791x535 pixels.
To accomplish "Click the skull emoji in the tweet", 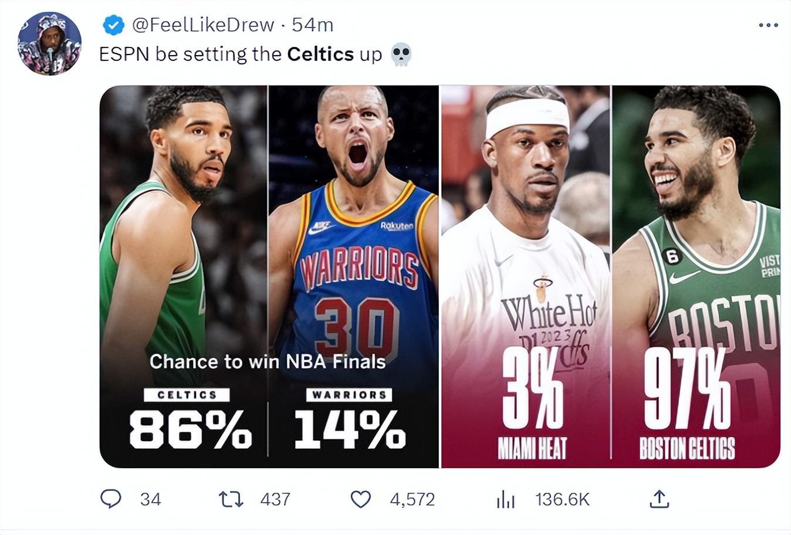I will tap(401, 55).
